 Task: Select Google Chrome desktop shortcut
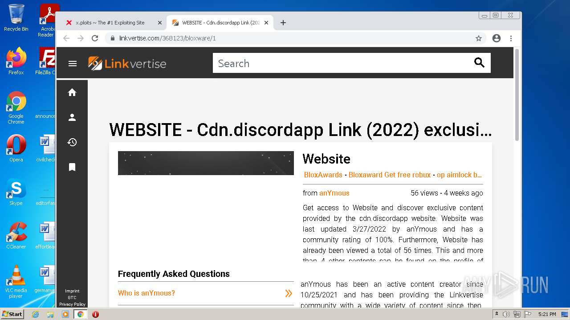click(16, 108)
